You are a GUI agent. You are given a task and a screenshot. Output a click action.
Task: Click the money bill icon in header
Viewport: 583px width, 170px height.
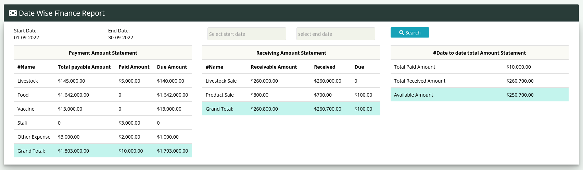click(x=13, y=13)
